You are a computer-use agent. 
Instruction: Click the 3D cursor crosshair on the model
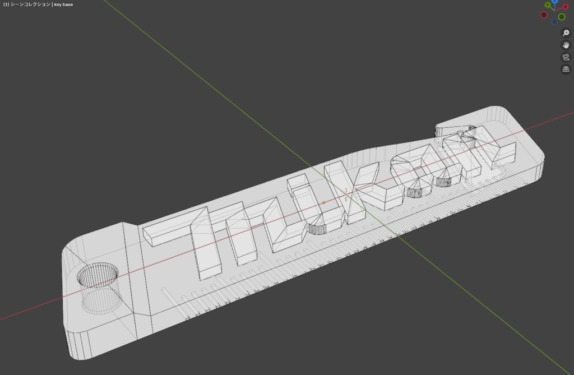point(346,195)
